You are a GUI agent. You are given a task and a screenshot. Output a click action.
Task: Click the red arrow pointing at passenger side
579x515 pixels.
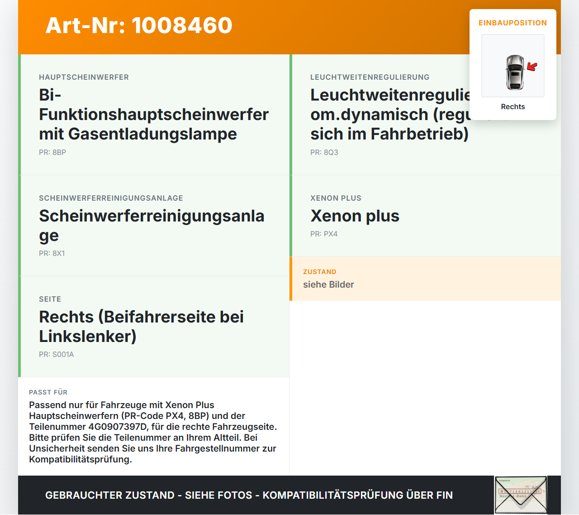tap(532, 66)
